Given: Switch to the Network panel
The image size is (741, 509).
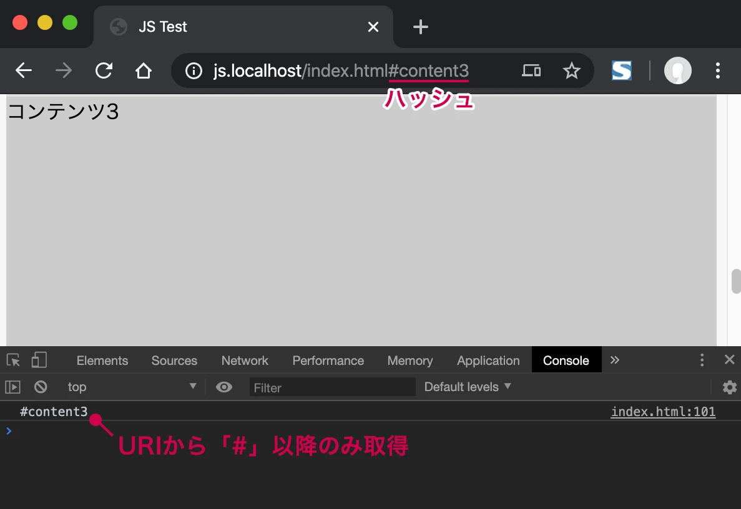Looking at the screenshot, I should point(245,361).
